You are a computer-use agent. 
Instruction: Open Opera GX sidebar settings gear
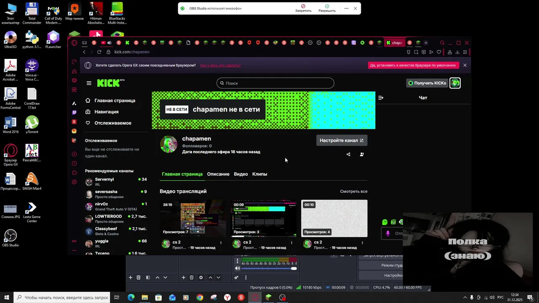(x=74, y=182)
